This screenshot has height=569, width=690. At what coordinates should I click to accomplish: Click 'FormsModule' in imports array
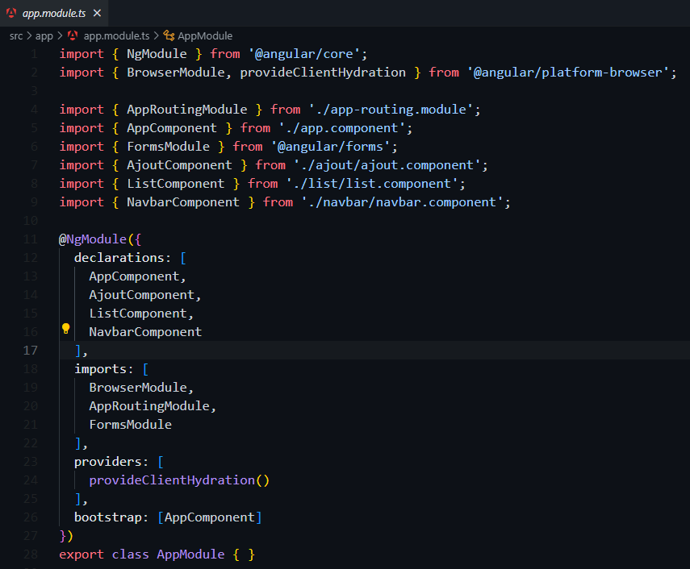[x=130, y=425]
